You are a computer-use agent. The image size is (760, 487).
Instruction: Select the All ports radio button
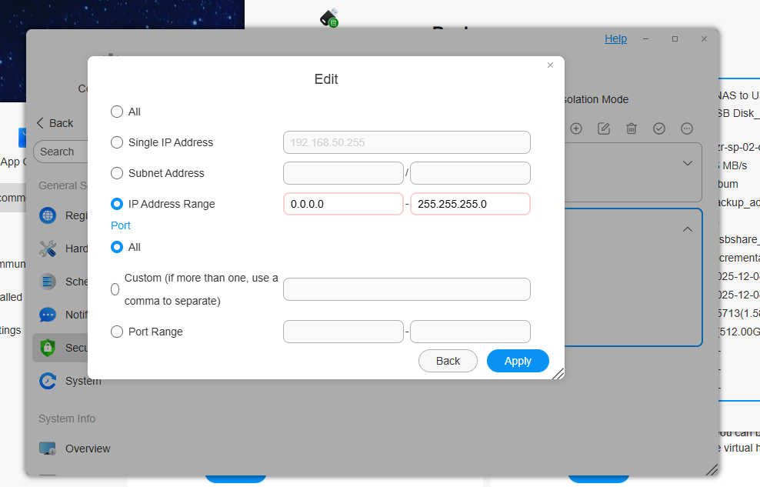(117, 247)
